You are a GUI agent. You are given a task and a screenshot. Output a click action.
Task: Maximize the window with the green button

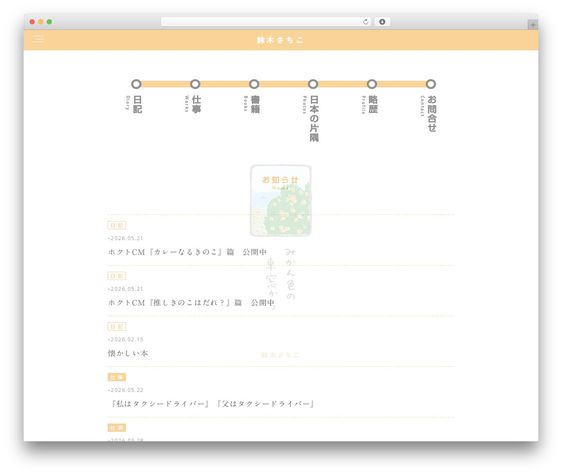point(49,22)
